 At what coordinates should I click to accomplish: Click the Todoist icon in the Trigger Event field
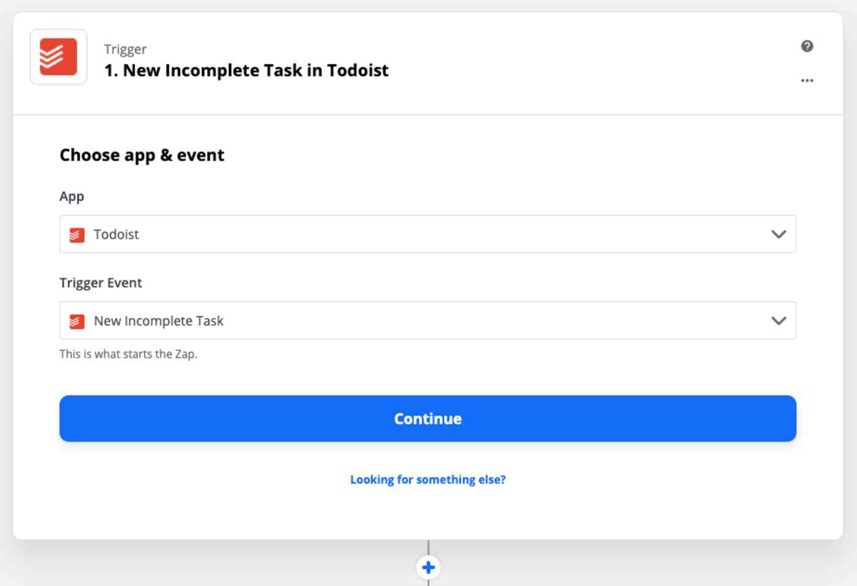pyautogui.click(x=77, y=321)
